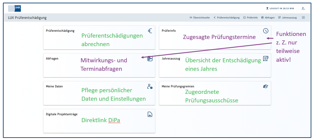The image size is (314, 140).
Task: Click the document icon on Digitale Projektanträge card
Action: pos(150,114)
